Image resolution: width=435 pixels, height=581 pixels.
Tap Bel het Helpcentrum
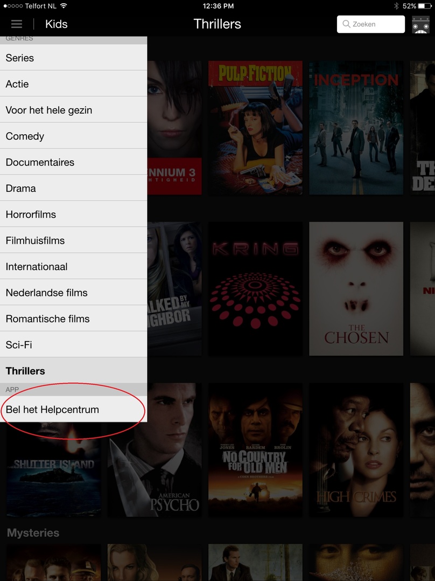tap(73, 410)
